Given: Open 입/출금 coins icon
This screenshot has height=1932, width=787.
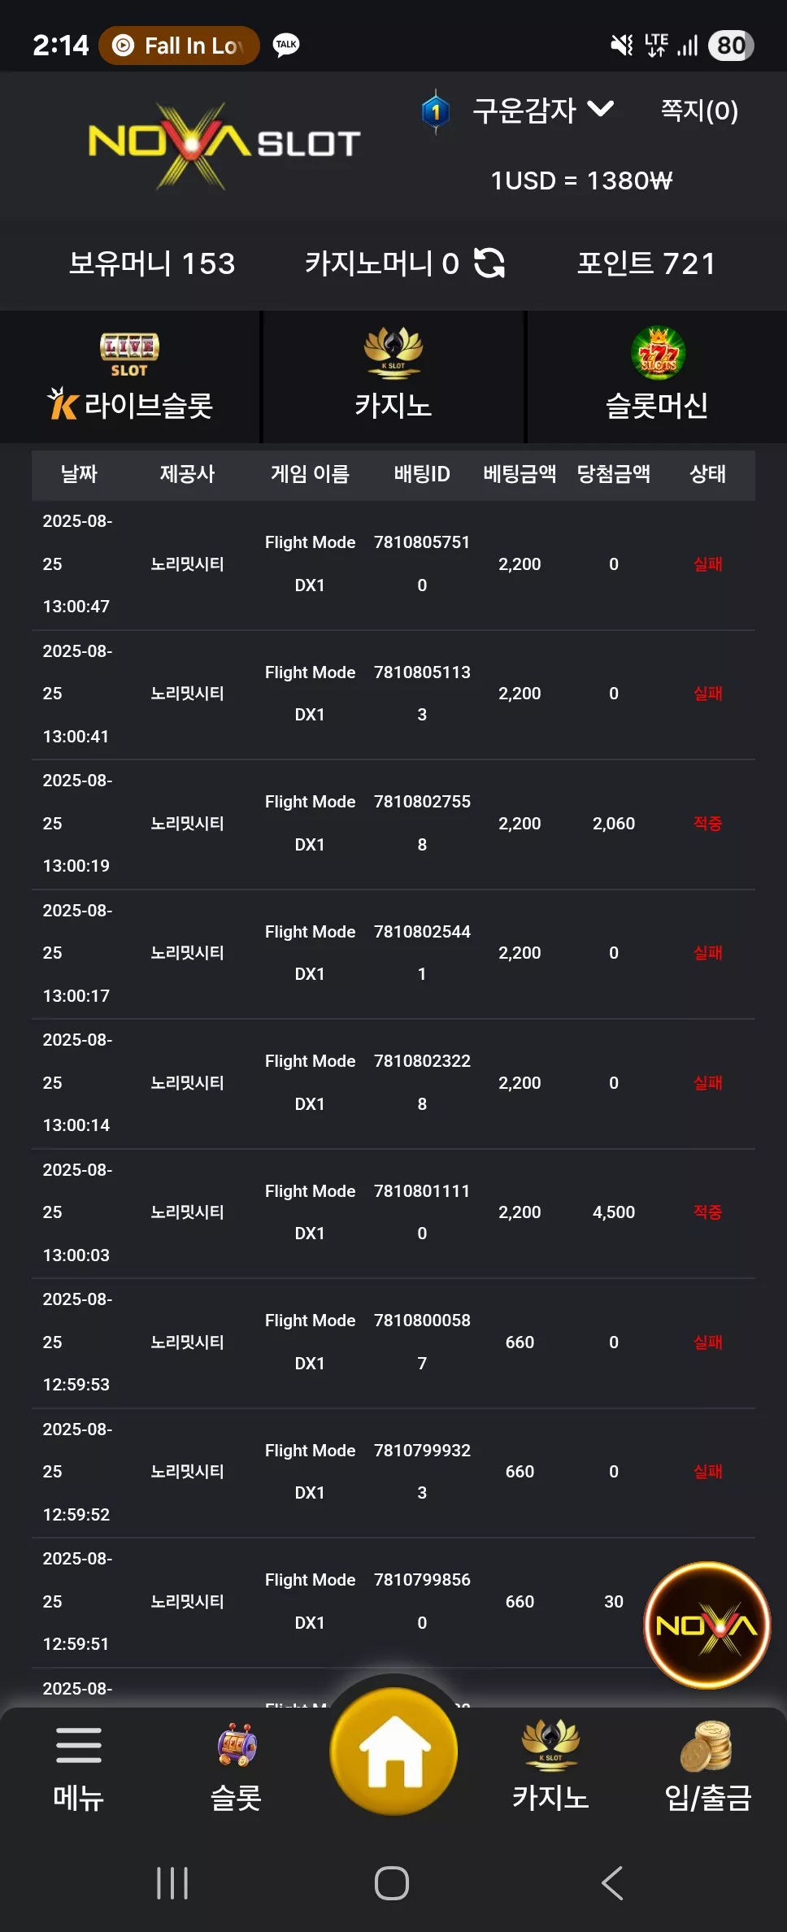Looking at the screenshot, I should tap(707, 1746).
